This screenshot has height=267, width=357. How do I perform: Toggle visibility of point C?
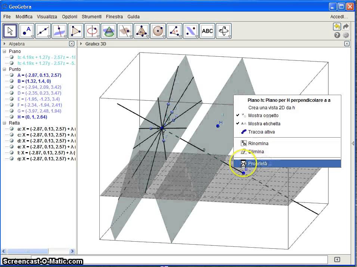pos(12,87)
